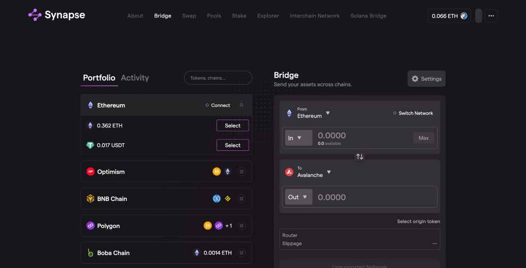The image size is (526, 268).
Task: Click the Slippage row label
Action: [292, 243]
